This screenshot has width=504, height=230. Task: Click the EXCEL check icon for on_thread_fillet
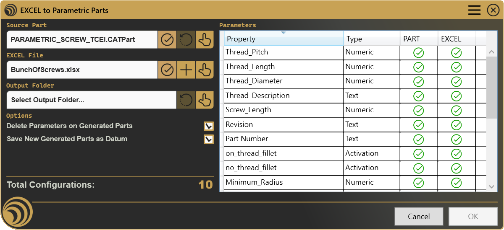tap(457, 154)
